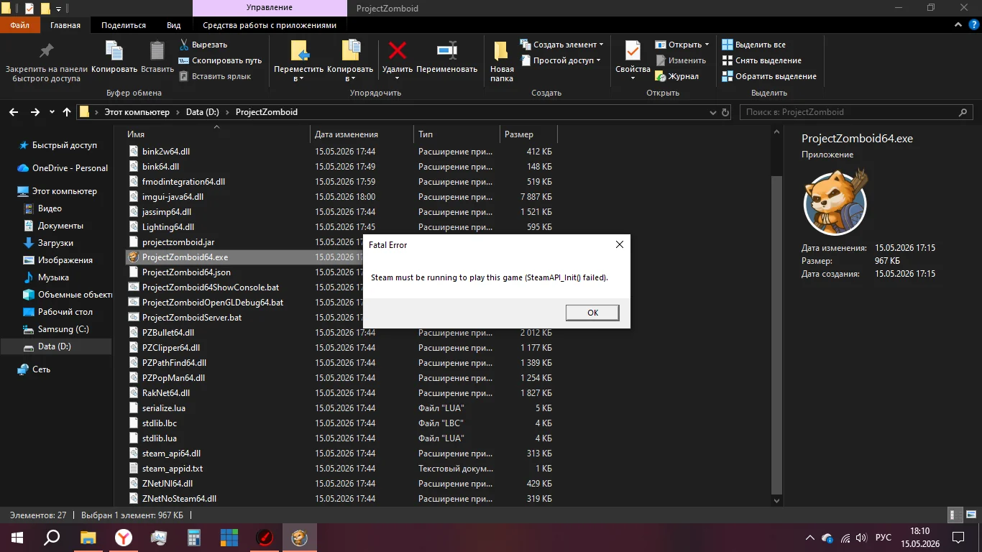
Task: Click the Up-folder arrow in navigation bar
Action: 67,112
